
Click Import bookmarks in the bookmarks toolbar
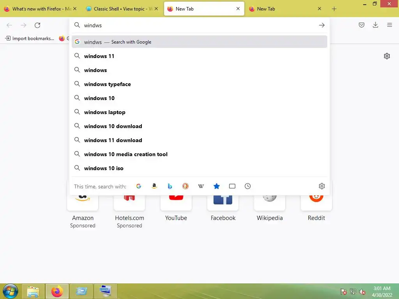30,39
